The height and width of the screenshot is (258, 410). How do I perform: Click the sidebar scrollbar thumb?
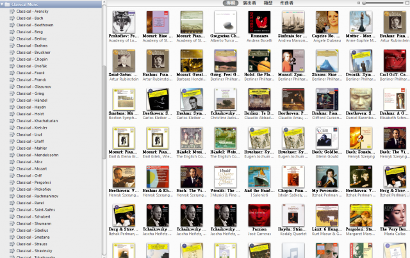click(x=104, y=113)
